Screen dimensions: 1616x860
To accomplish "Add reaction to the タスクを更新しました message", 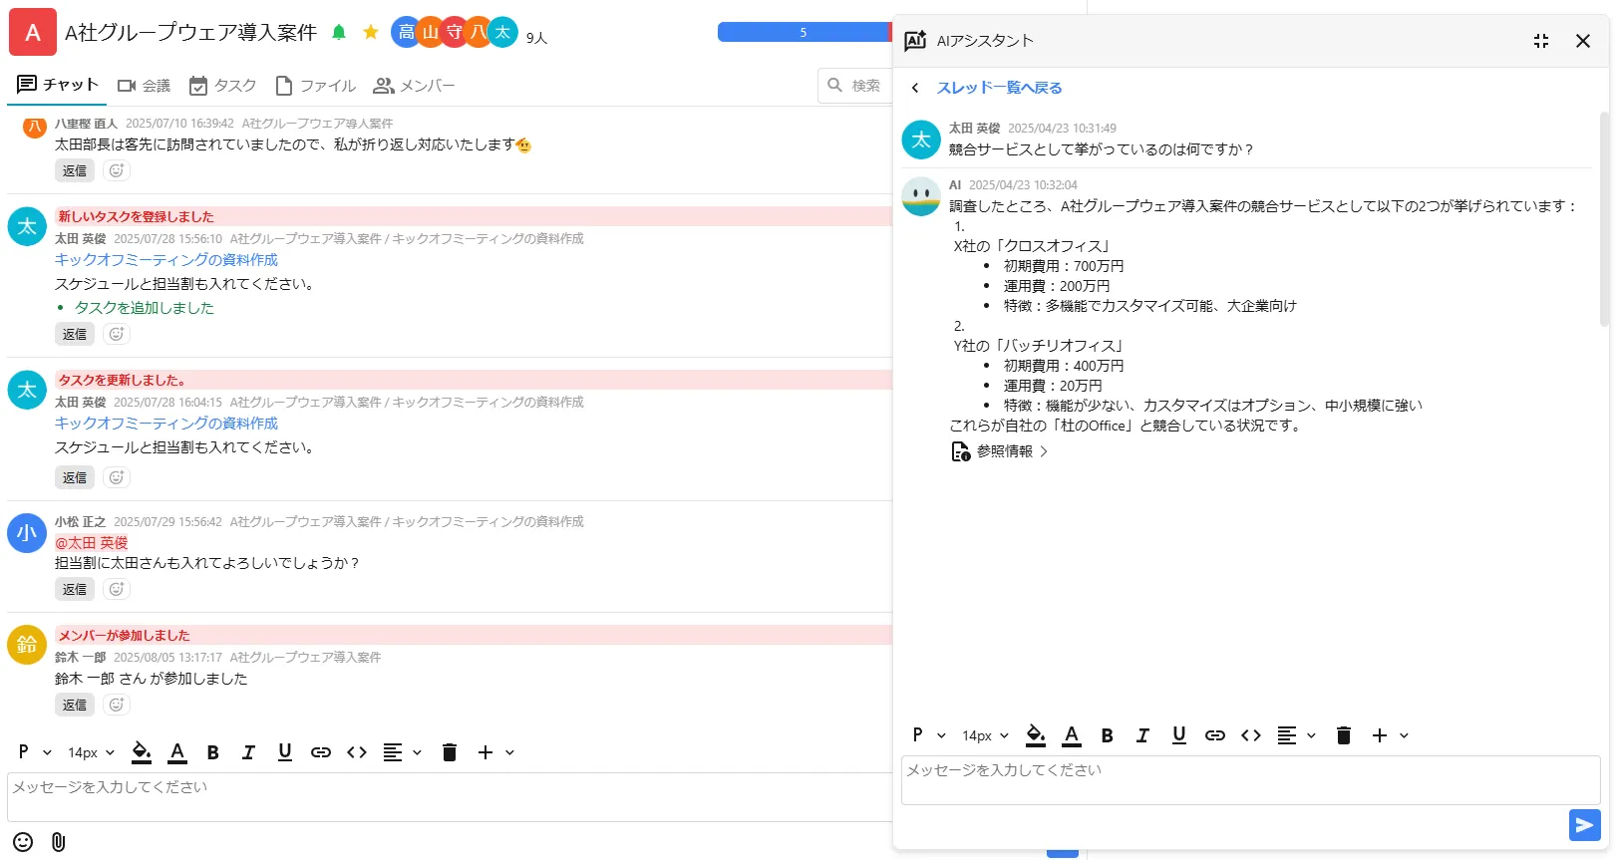I will click(117, 477).
